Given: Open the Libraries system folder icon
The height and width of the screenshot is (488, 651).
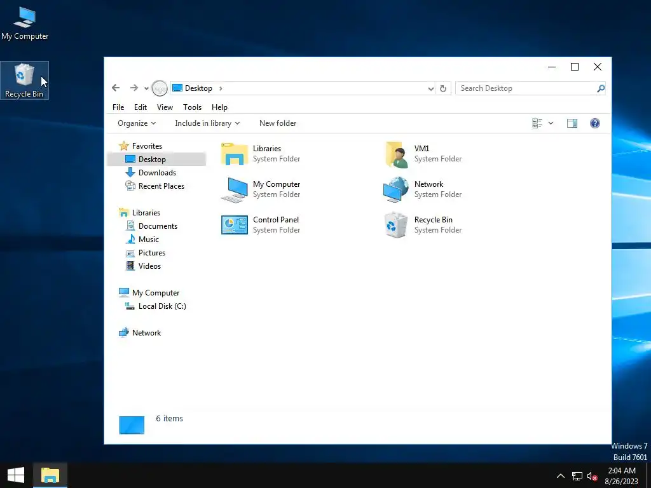Looking at the screenshot, I should click(x=234, y=154).
